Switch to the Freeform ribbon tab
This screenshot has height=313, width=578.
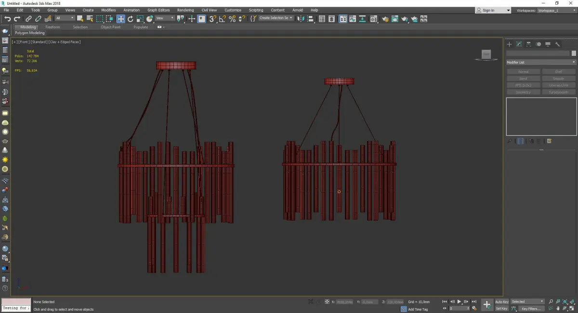tap(53, 27)
